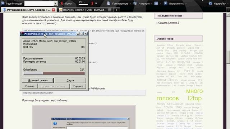This screenshot has height=129, width=230.
Task: Maximize the extraction dialog window
Action: [x=82, y=34]
